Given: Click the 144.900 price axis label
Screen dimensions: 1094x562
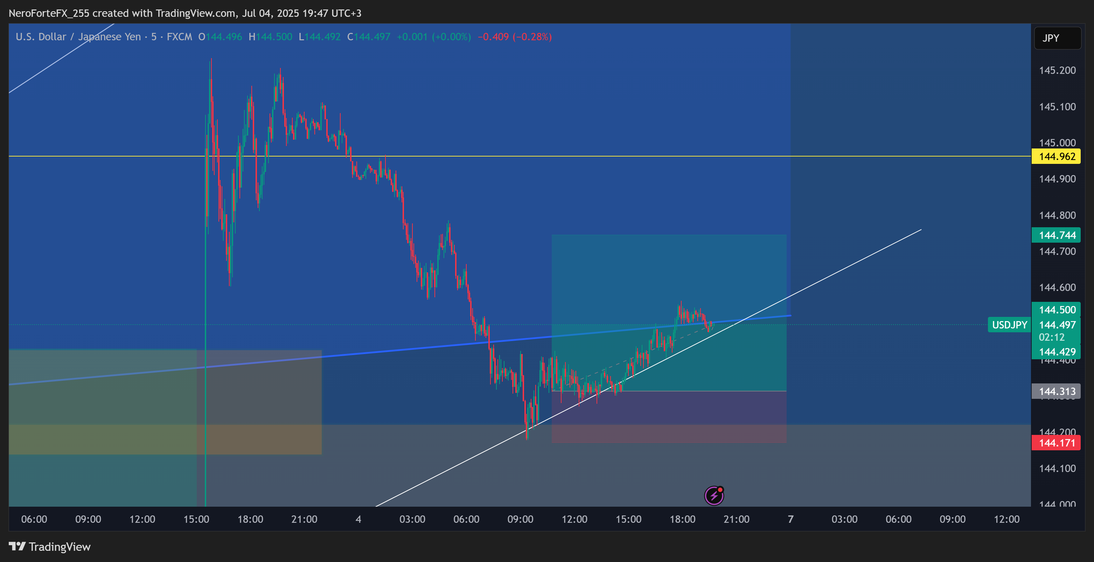Looking at the screenshot, I should tap(1057, 179).
